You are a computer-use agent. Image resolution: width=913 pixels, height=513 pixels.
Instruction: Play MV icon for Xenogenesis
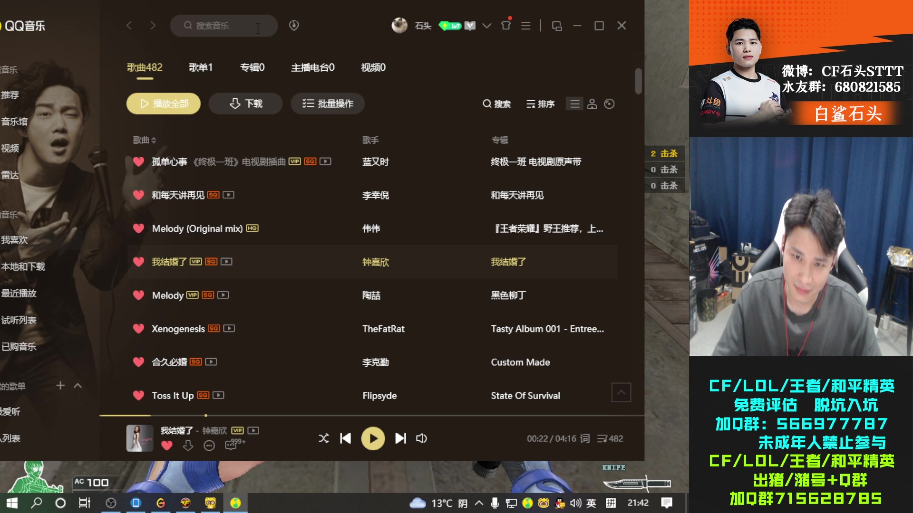click(229, 328)
